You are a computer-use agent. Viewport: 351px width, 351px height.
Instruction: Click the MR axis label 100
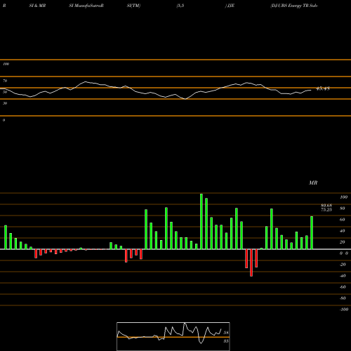click(343, 197)
